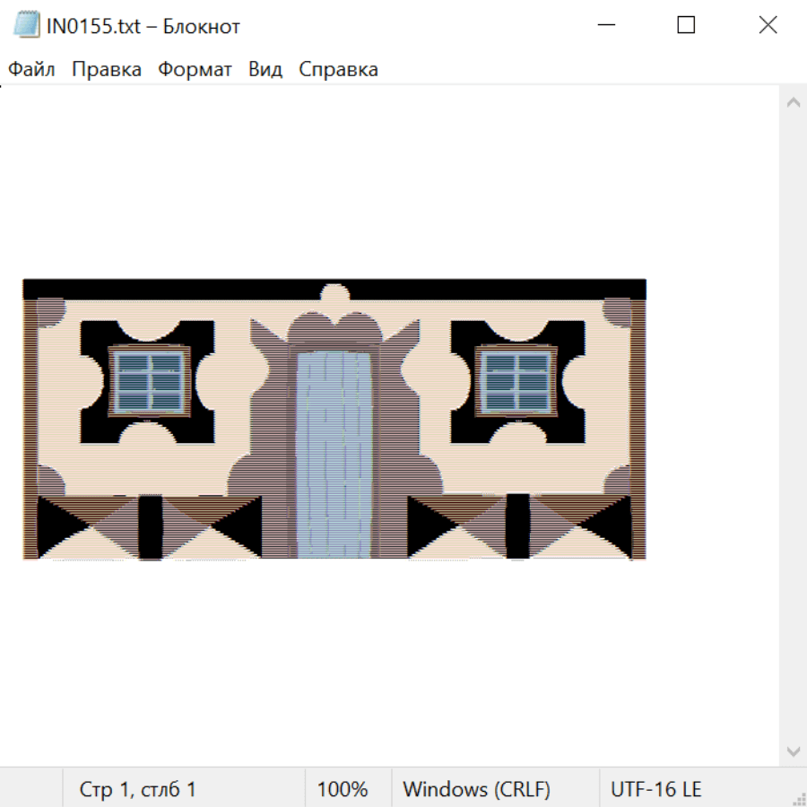The image size is (807, 807).
Task: Click the UTF-16 LE encoding indicator
Action: [655, 789]
